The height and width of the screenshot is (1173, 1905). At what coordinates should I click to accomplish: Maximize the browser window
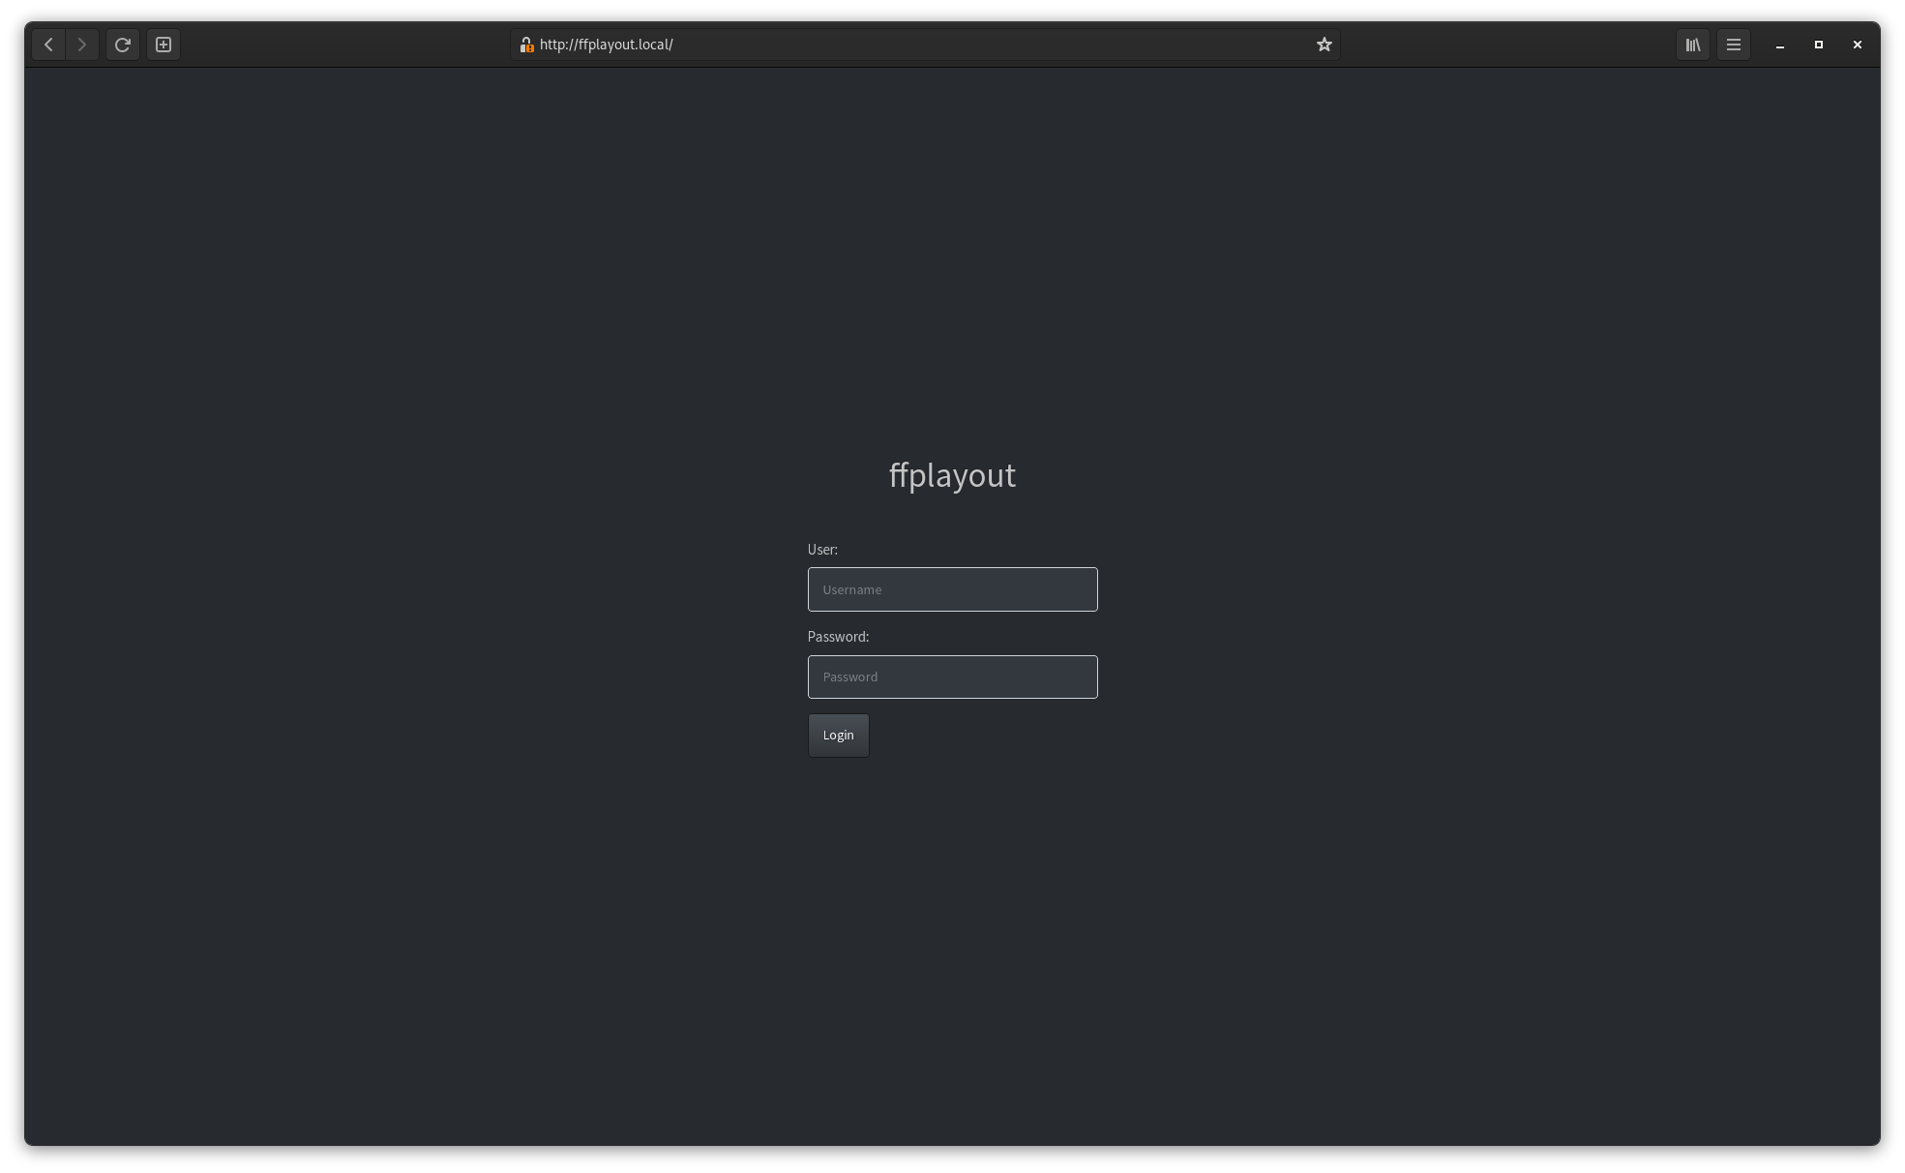point(1819,45)
